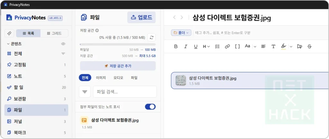Click the file search input field
329x139 pixels.
pyautogui.click(x=125, y=92)
